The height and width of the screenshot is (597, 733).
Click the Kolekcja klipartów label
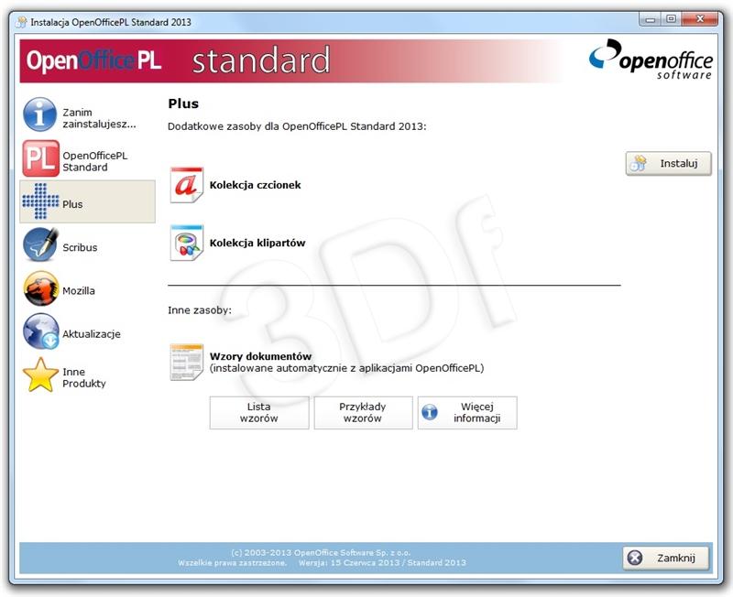click(257, 243)
